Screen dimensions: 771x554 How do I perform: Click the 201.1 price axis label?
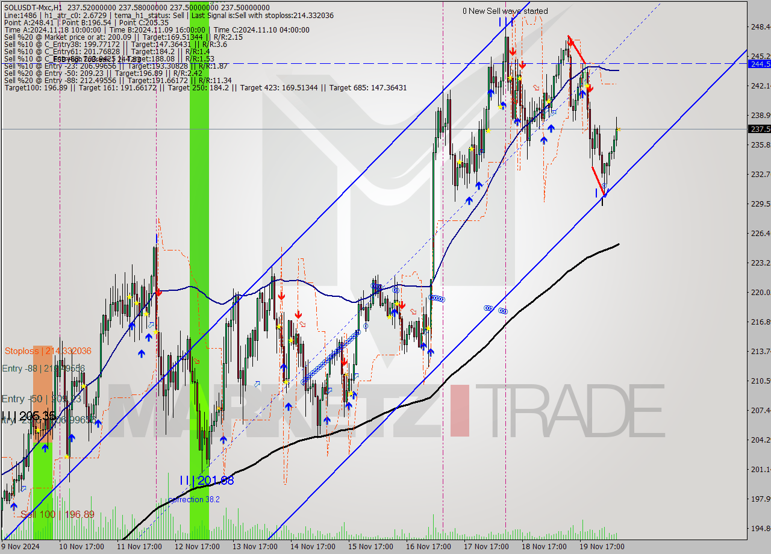760,469
